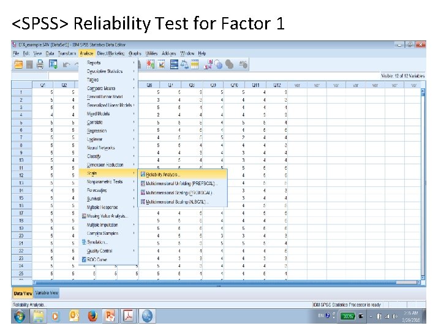The image size is (441, 331).
Task: Click the battery 100% indicator in the tray
Action: pos(348,316)
